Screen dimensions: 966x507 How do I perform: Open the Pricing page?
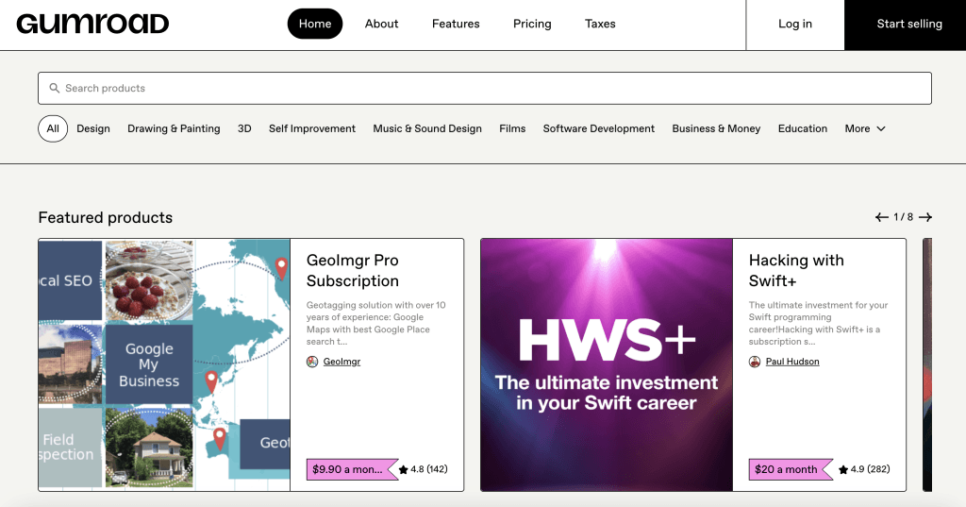point(532,24)
